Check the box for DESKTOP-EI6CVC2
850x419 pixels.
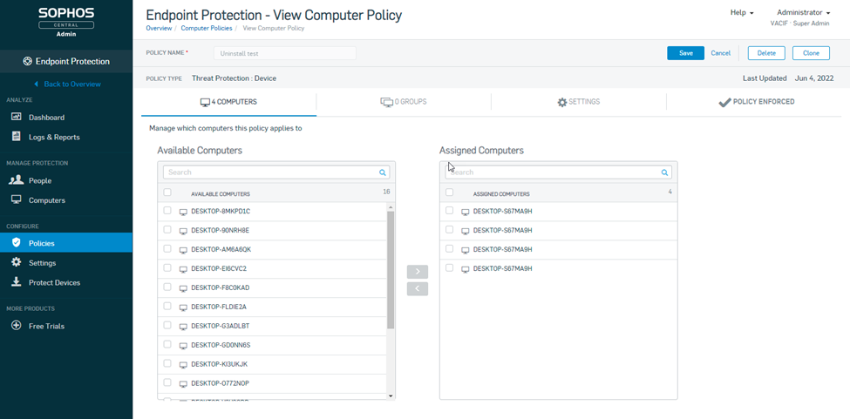click(x=167, y=267)
